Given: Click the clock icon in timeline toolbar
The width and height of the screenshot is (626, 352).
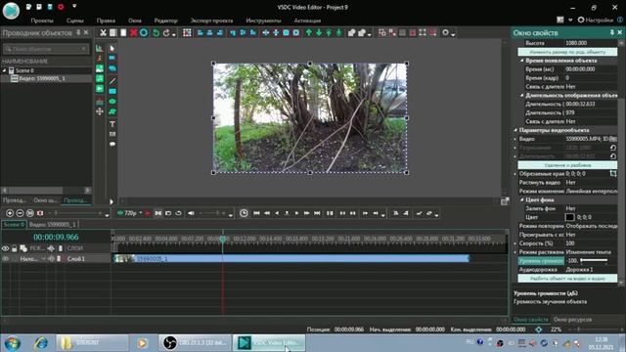Looking at the screenshot, I should pos(244,213).
